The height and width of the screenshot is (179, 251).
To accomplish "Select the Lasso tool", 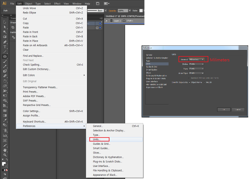I will tap(5, 37).
